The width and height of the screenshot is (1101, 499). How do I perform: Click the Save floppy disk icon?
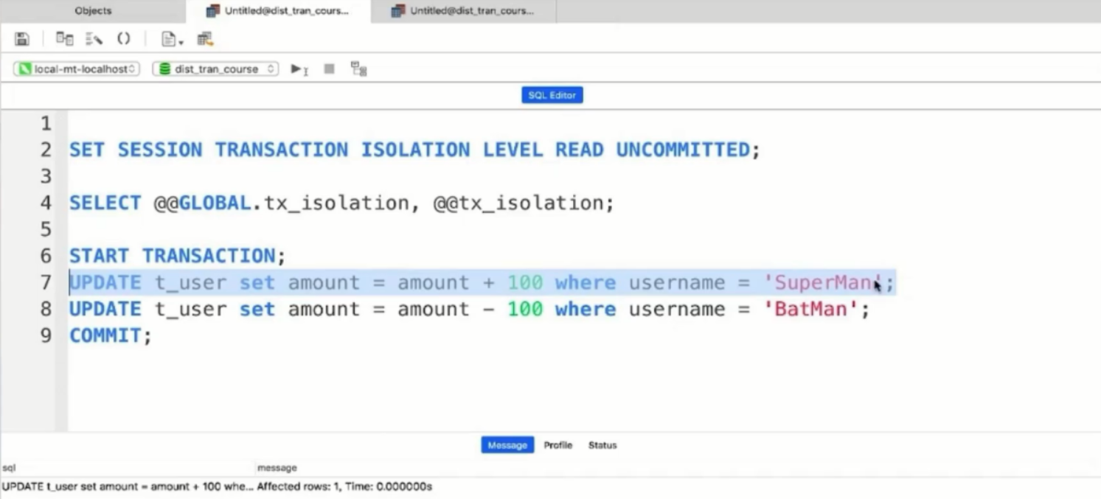pos(22,39)
